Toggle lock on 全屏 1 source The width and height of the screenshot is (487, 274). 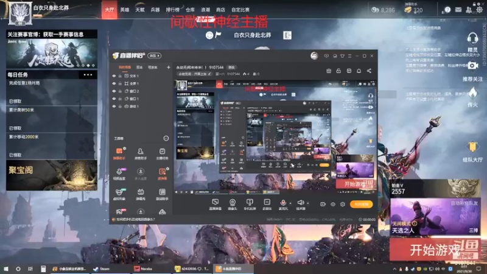(x=120, y=83)
